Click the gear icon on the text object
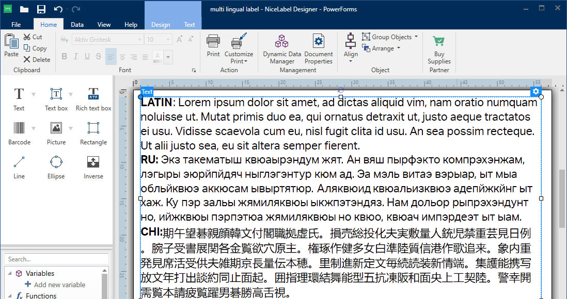567x299 pixels. tap(535, 92)
